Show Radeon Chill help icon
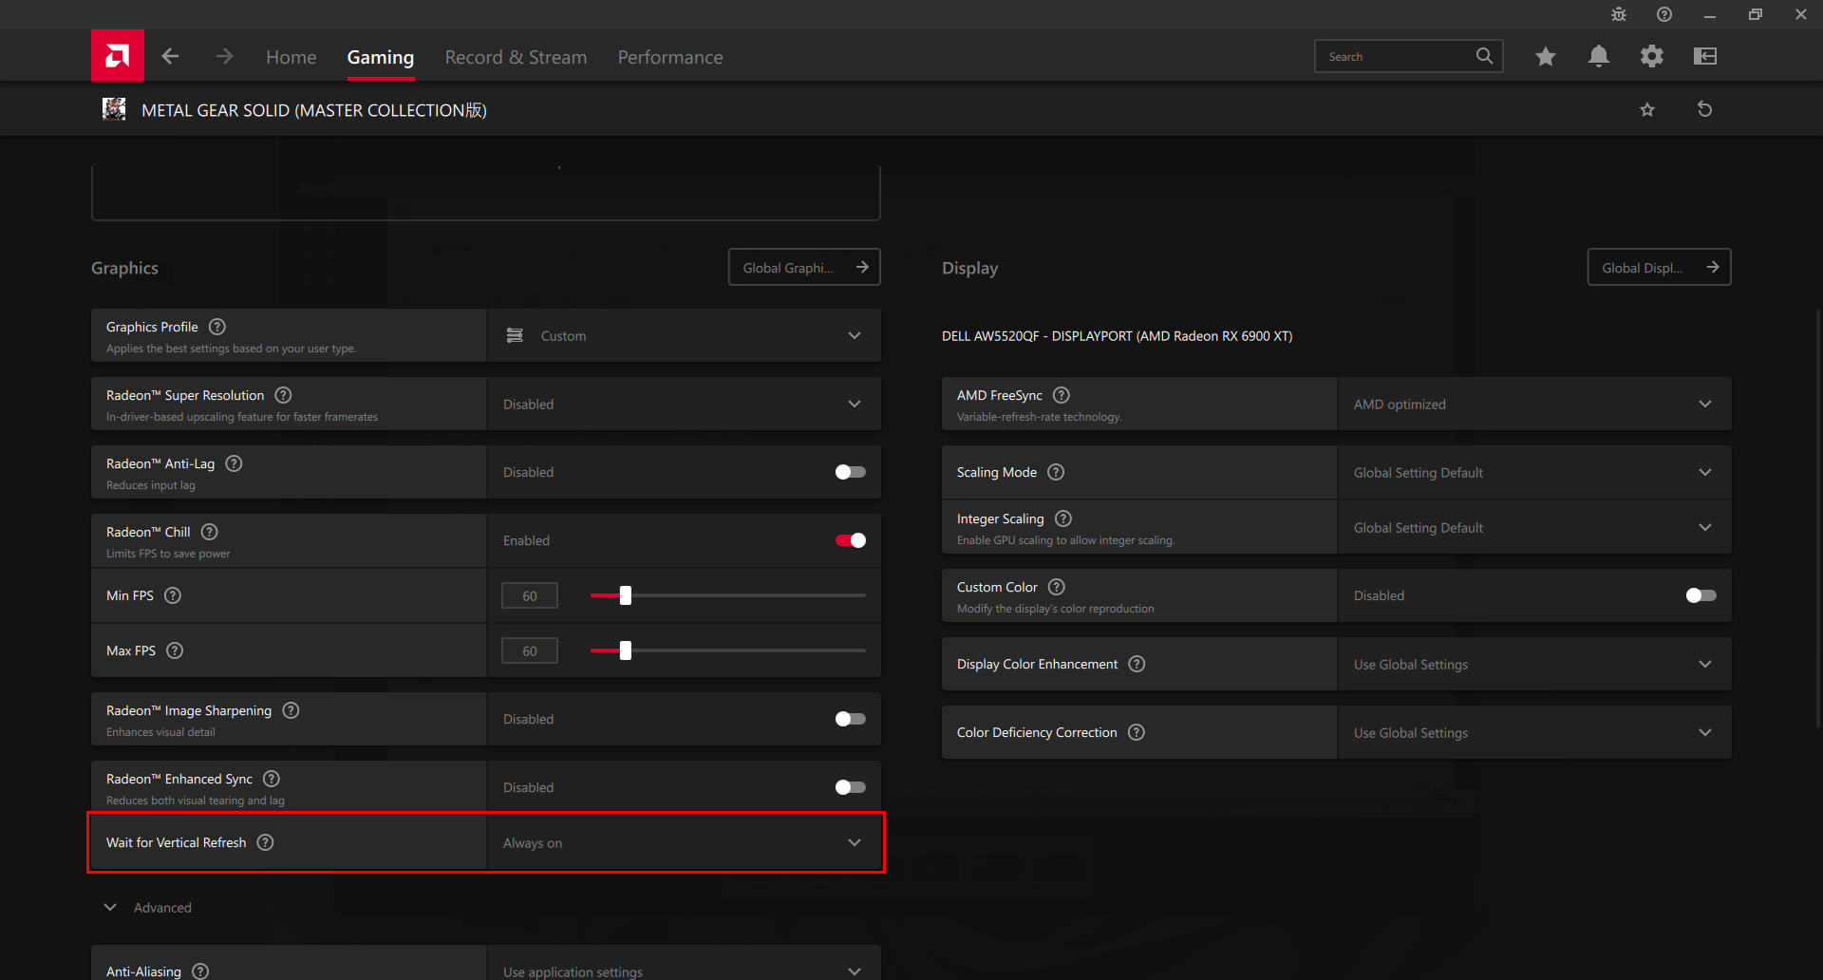This screenshot has width=1823, height=980. pos(210,532)
